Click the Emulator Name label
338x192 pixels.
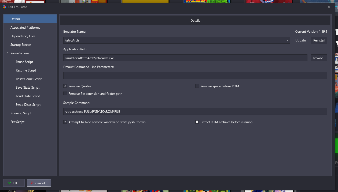75,32
